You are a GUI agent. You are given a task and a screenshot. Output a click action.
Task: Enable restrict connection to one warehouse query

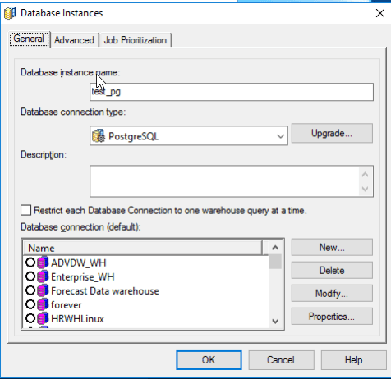(26, 210)
